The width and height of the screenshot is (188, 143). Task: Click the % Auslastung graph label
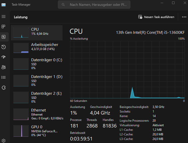coord(79,39)
